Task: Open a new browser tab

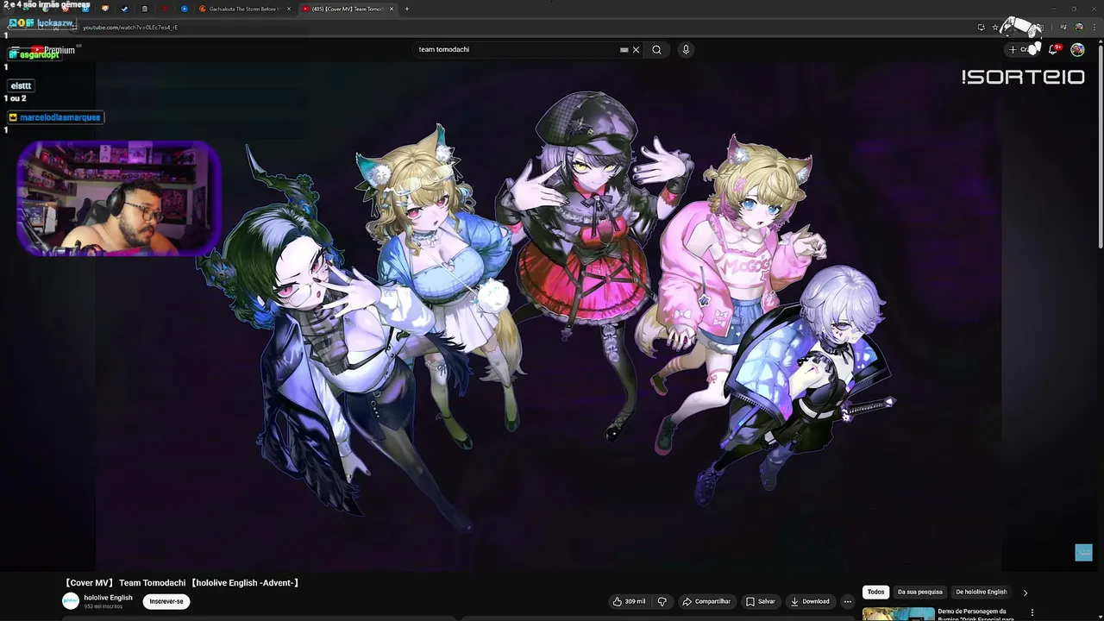Action: [407, 9]
